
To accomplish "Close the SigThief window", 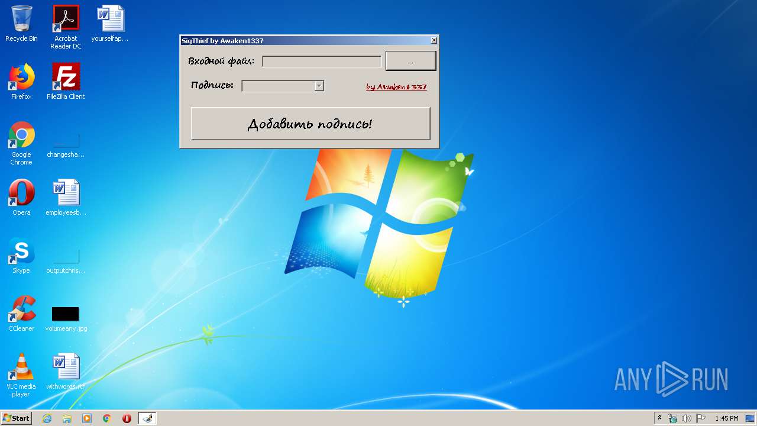I will [x=434, y=40].
